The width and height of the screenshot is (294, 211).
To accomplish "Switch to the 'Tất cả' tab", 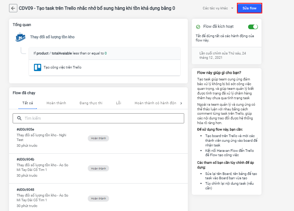I will 27,103.
